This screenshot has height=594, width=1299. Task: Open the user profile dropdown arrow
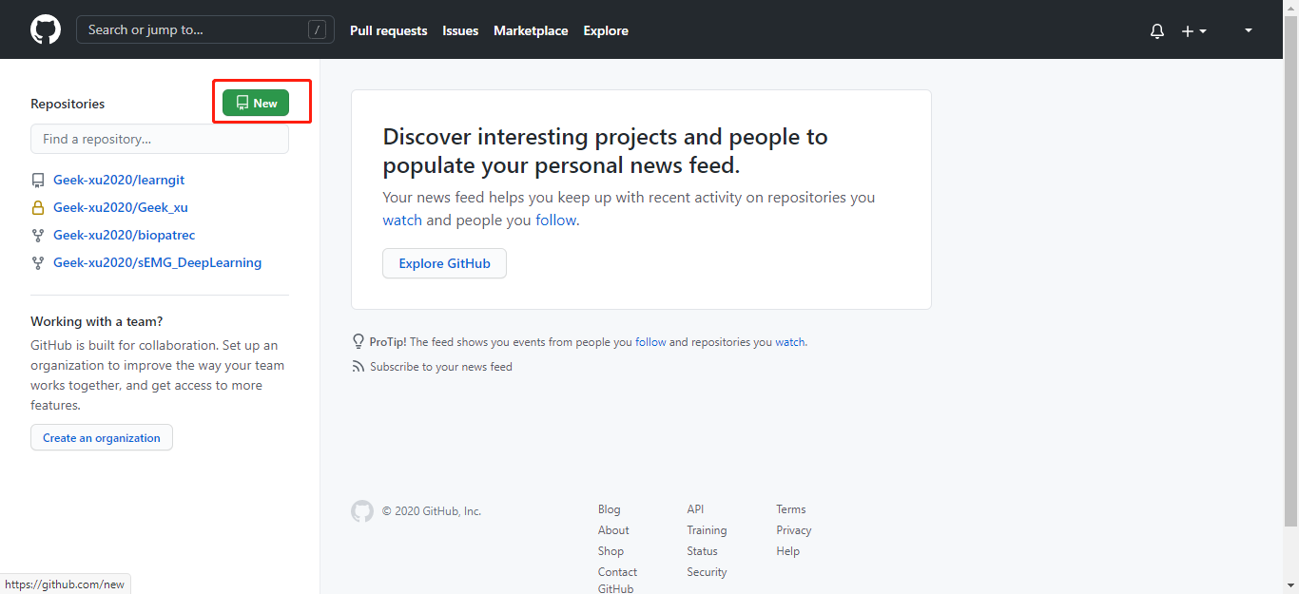[x=1249, y=30]
